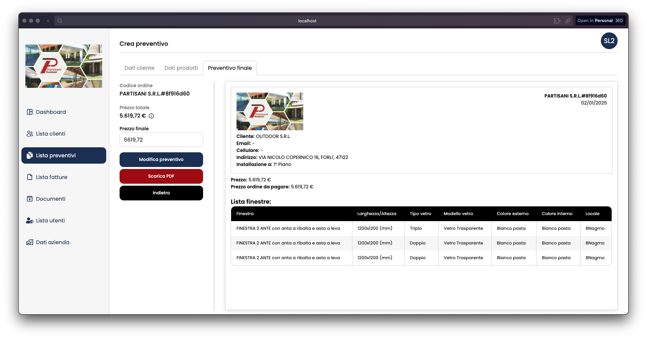Click the browser back arrow
The width and height of the screenshot is (647, 339).
coord(48,21)
